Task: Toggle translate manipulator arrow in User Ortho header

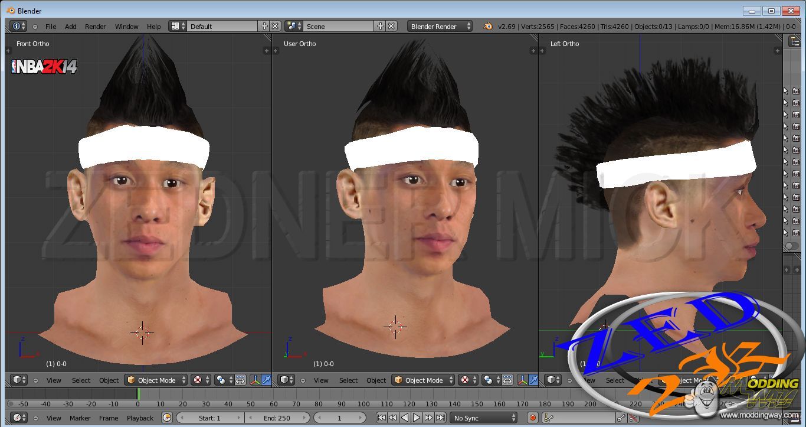Action: point(533,380)
